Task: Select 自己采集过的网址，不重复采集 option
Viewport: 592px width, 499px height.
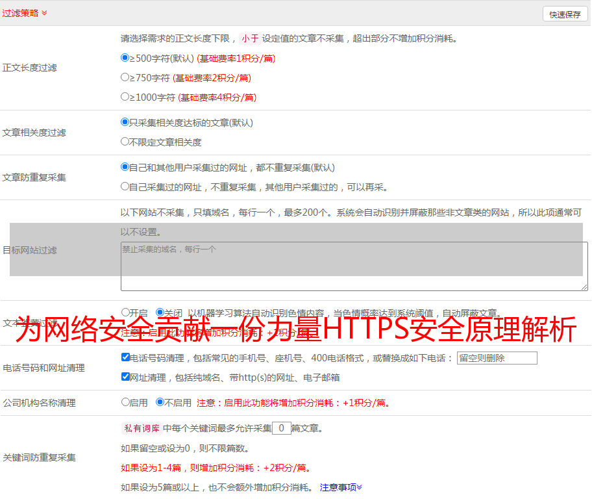Action: [125, 186]
